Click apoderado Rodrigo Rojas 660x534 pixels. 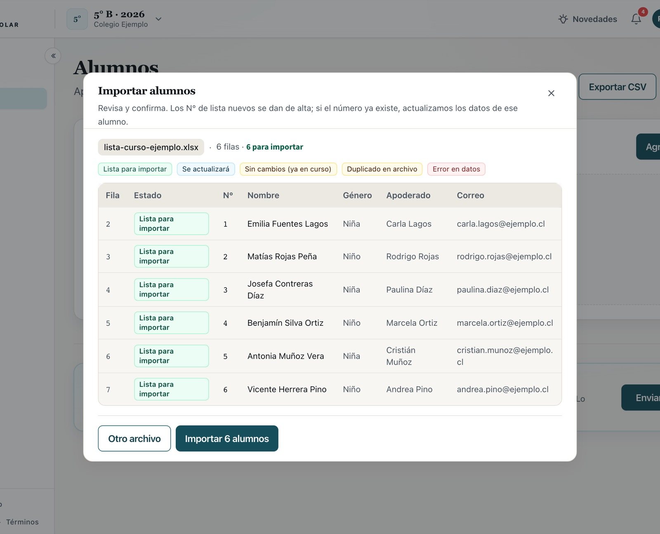412,256
